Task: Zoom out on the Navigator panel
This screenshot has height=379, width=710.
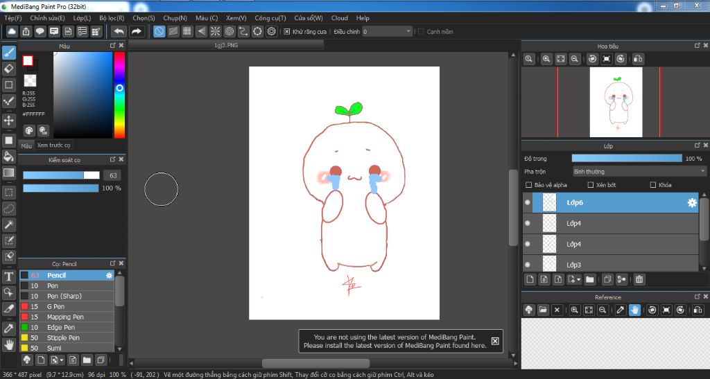Action: 575,59
